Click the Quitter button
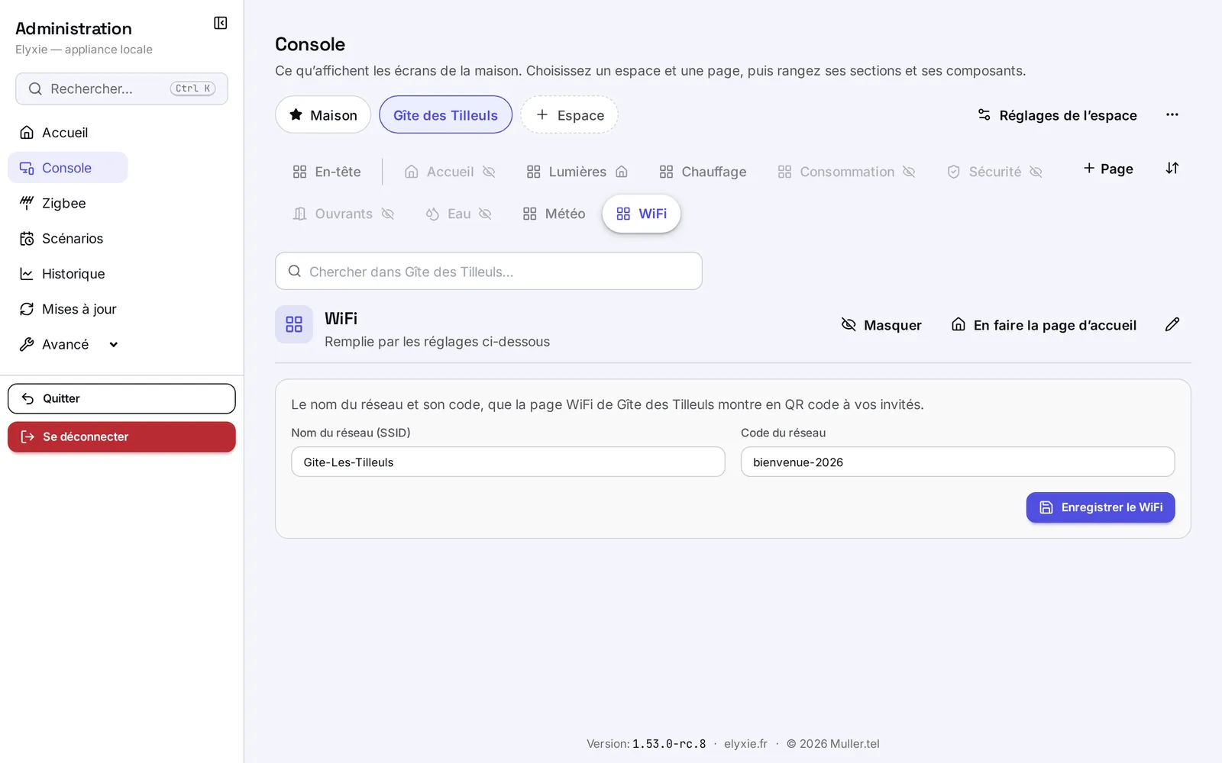Screen dimensions: 1222x763 click(121, 398)
